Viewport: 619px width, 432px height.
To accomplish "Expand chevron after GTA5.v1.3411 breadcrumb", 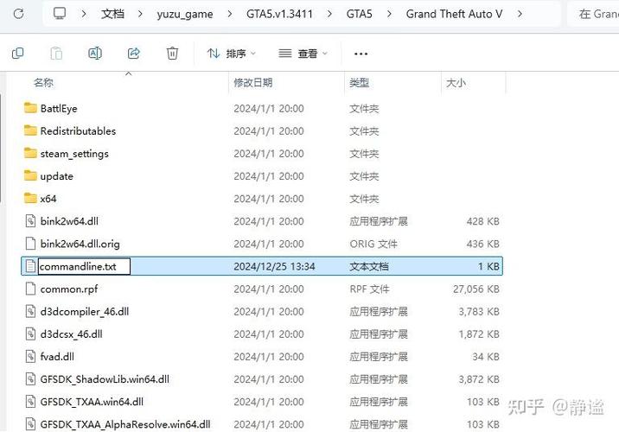I will click(329, 14).
